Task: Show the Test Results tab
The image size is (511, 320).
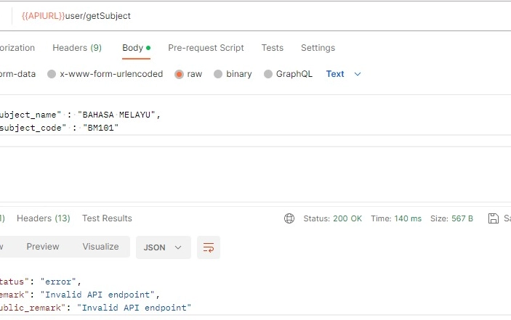Action: pyautogui.click(x=107, y=218)
